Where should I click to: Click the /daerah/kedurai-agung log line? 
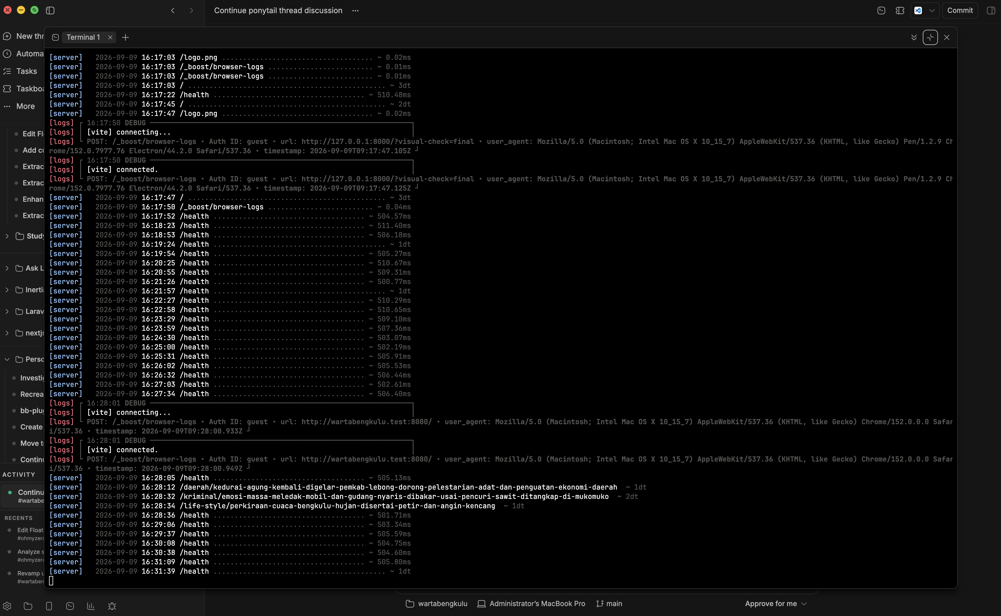pyautogui.click(x=348, y=487)
